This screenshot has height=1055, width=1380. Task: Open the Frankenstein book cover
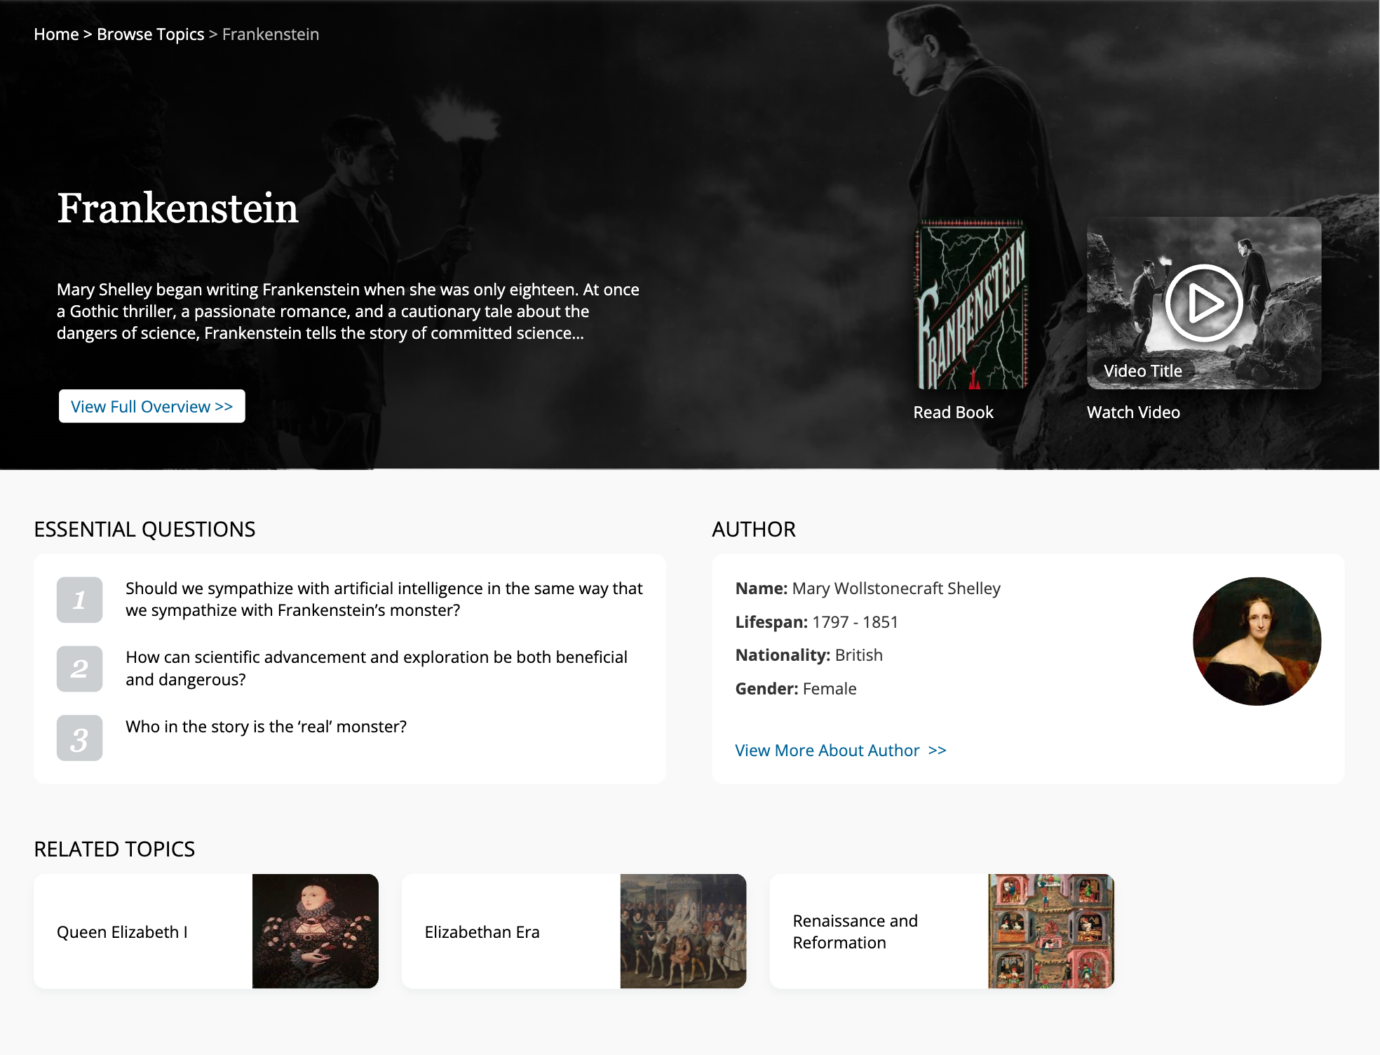click(971, 304)
